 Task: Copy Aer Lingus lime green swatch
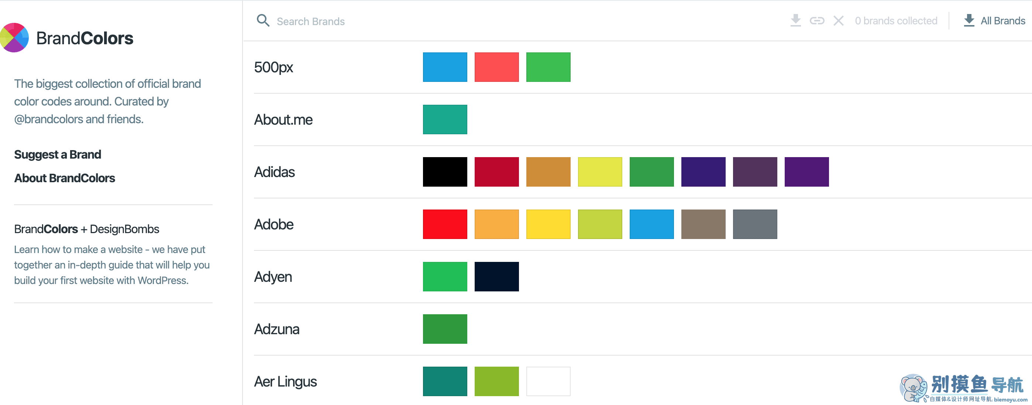(497, 382)
